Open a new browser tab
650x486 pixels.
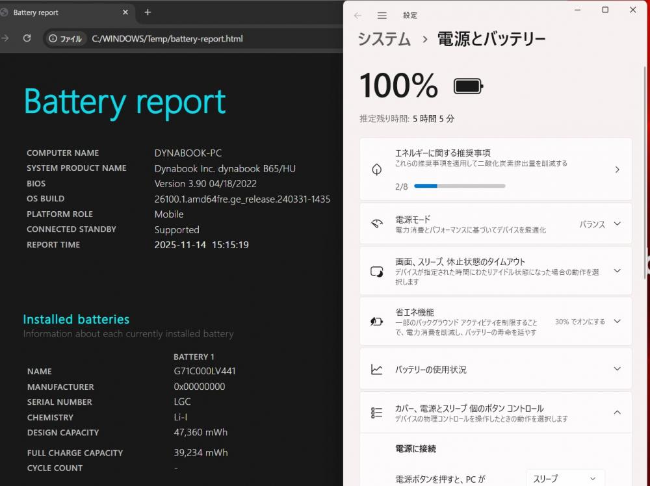pos(148,12)
